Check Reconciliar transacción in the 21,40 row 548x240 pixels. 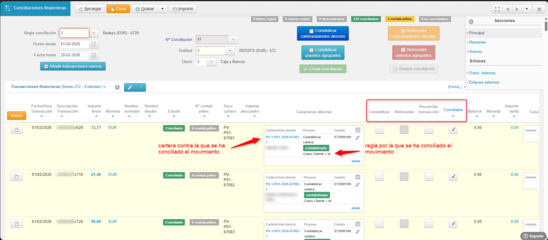[429, 177]
